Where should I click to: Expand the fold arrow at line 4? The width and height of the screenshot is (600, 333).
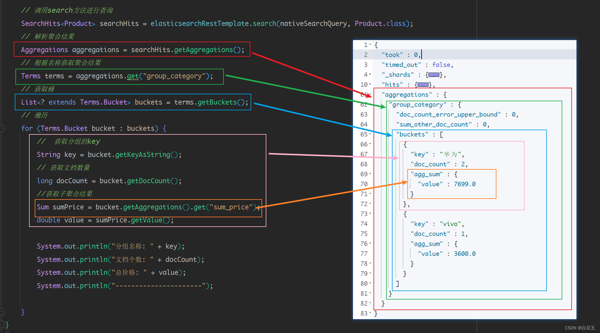(371, 74)
